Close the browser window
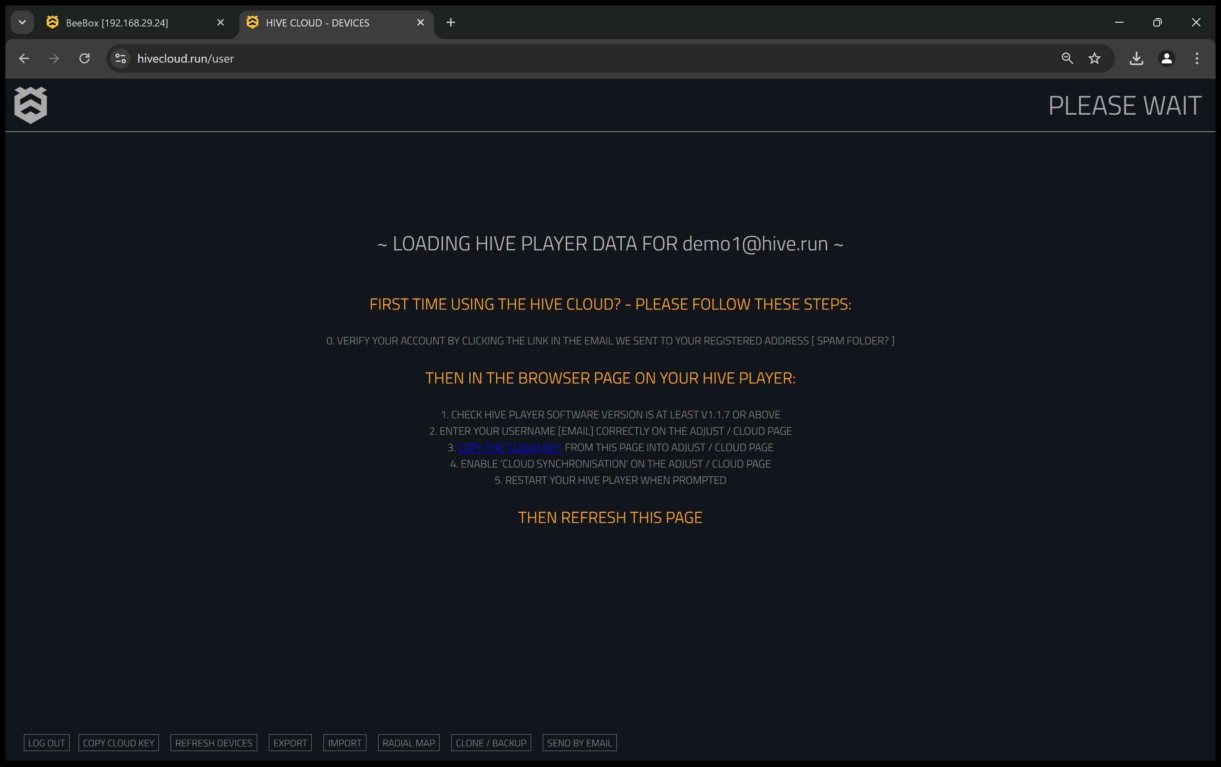Image resolution: width=1221 pixels, height=767 pixels. click(x=1196, y=22)
